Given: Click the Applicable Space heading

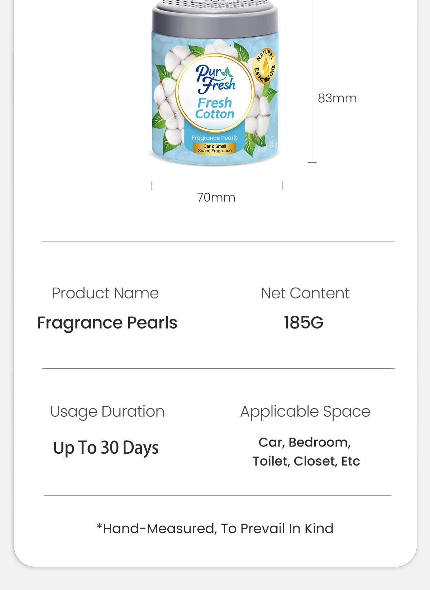Looking at the screenshot, I should coord(305,411).
